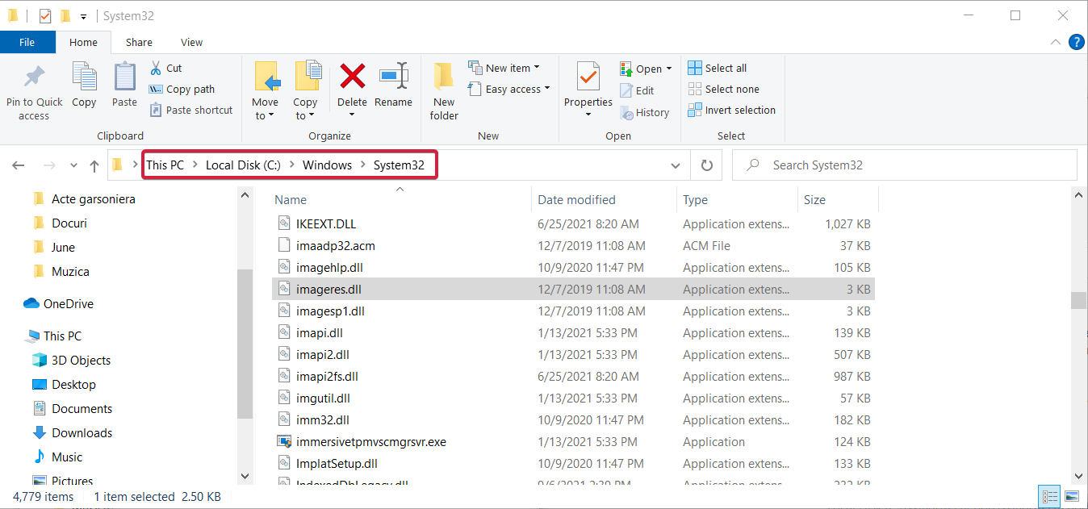Click the Copy path icon
The height and width of the screenshot is (509, 1088).
[x=156, y=89]
